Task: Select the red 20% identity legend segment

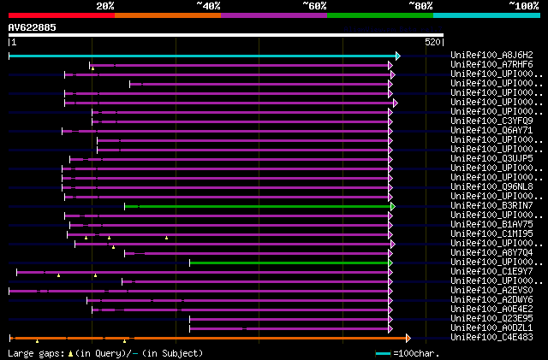Action: point(62,15)
